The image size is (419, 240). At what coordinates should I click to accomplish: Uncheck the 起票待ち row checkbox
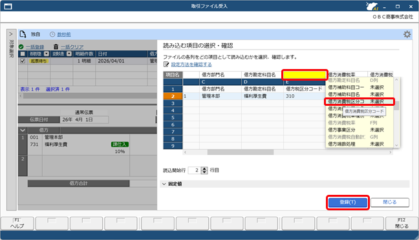(23, 61)
